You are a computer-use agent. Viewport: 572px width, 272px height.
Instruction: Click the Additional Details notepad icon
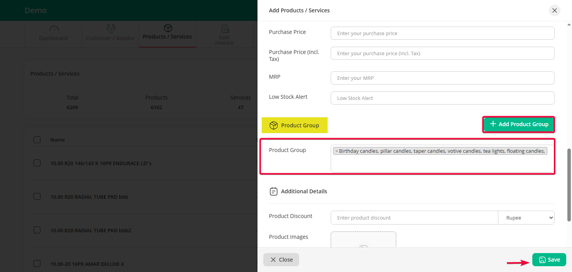pos(274,191)
